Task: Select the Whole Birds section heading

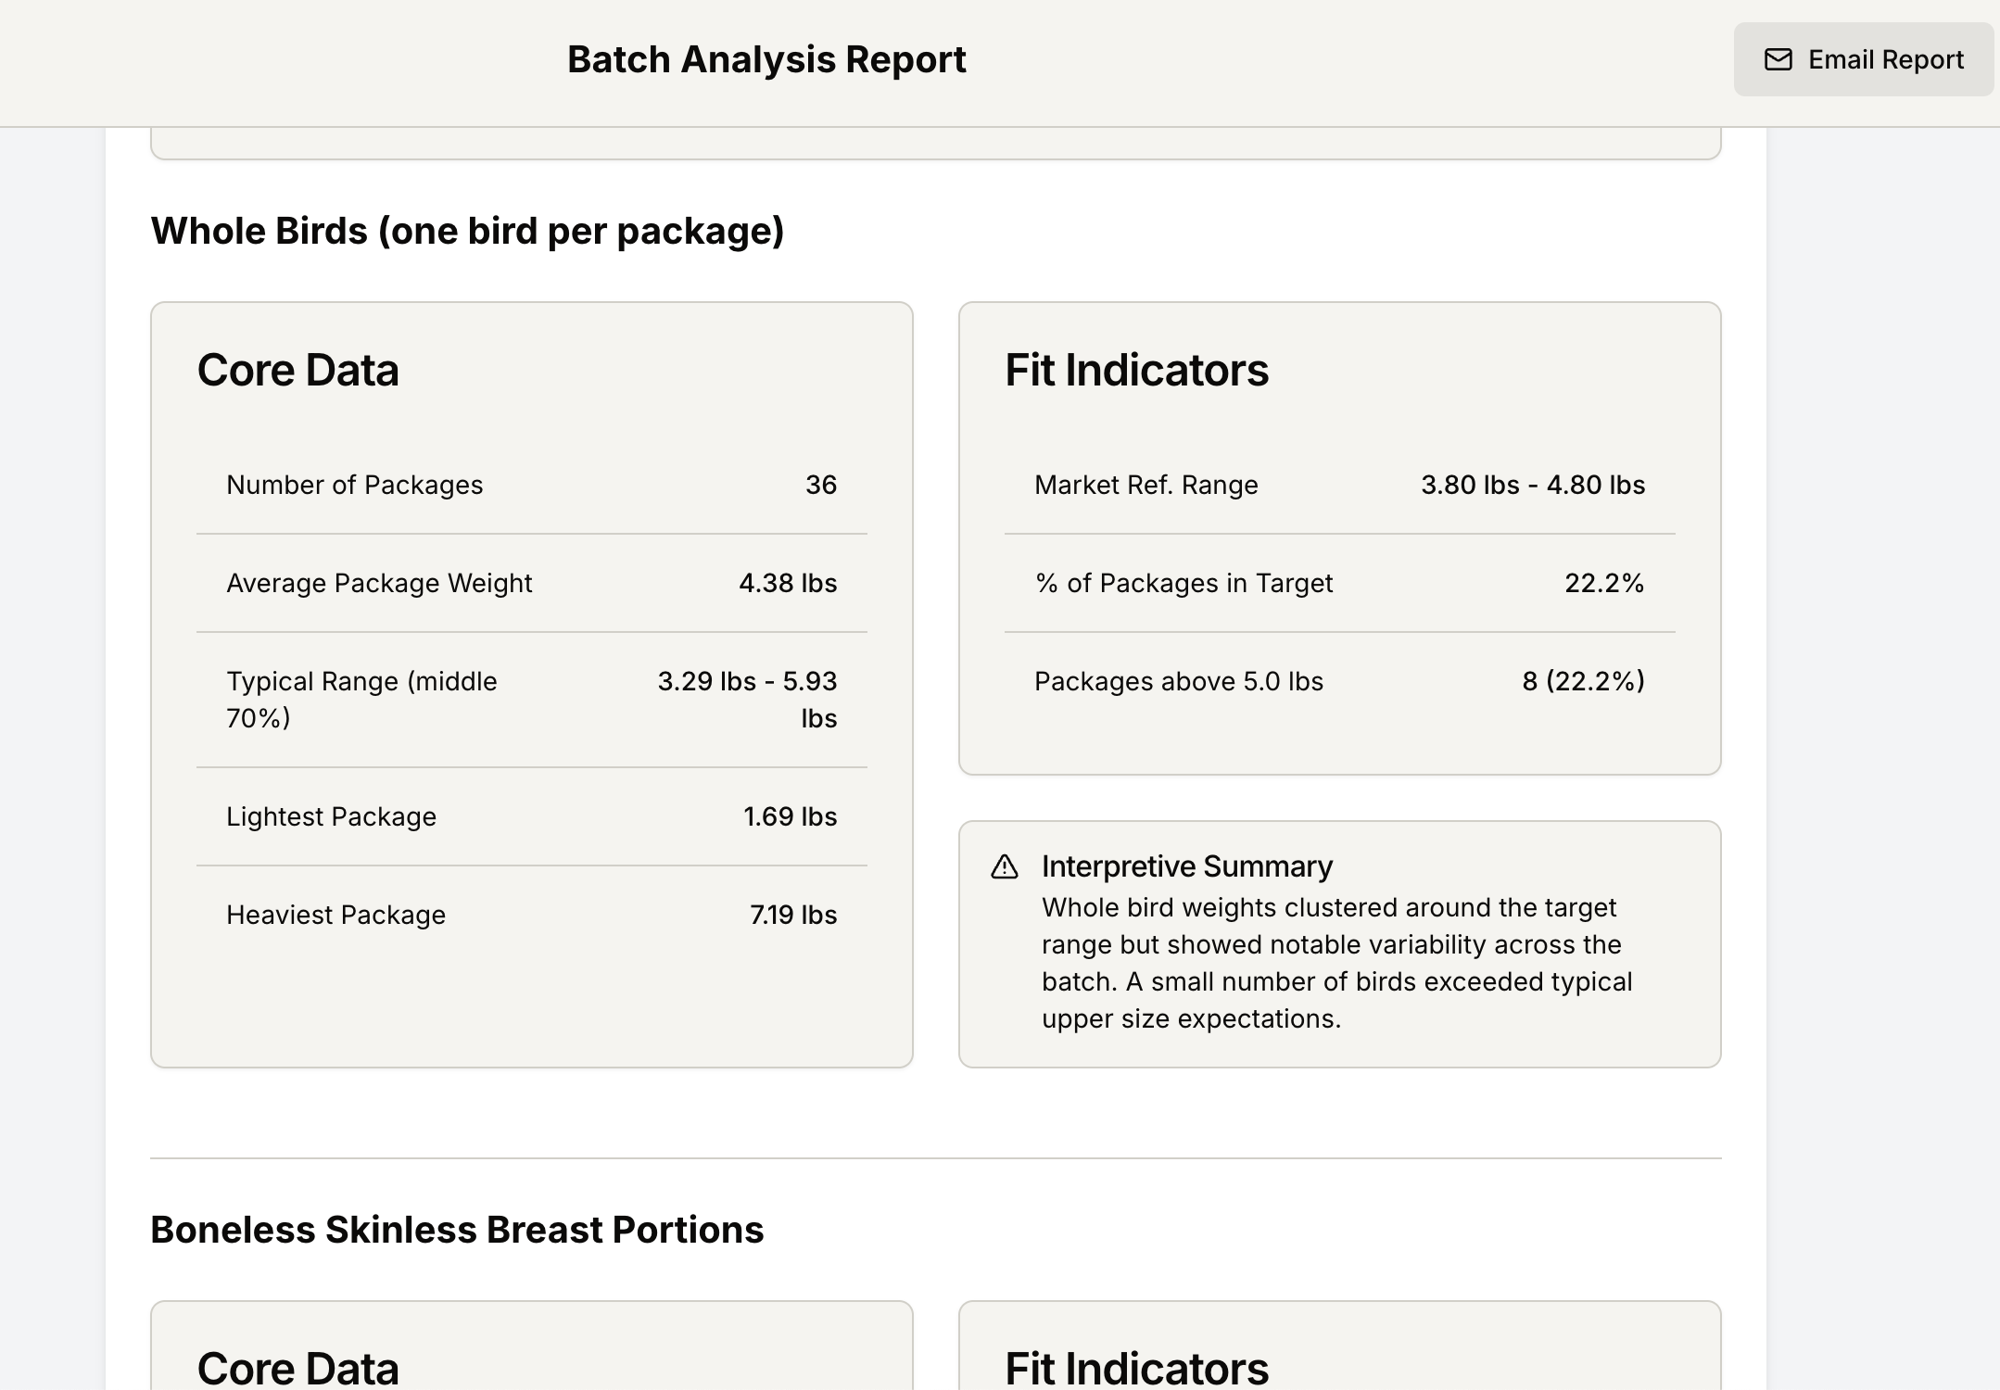Action: 467,232
